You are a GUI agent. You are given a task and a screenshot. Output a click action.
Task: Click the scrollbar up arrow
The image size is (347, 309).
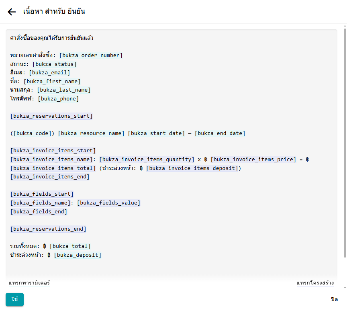[x=344, y=27]
